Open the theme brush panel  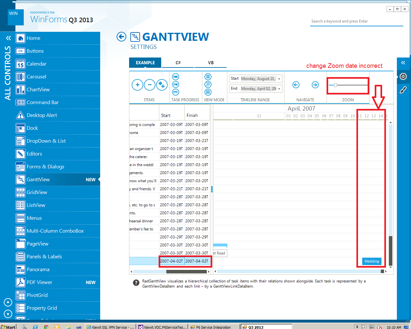tap(403, 90)
